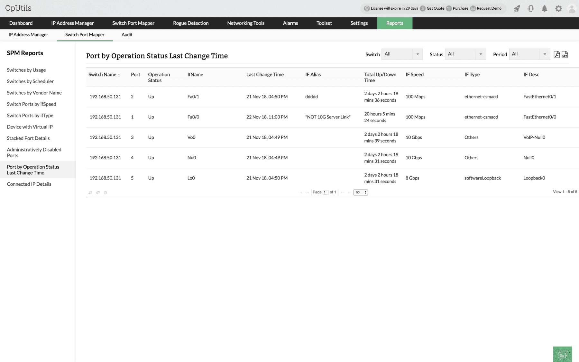
Task: Change rows per page from 50
Action: click(x=360, y=192)
